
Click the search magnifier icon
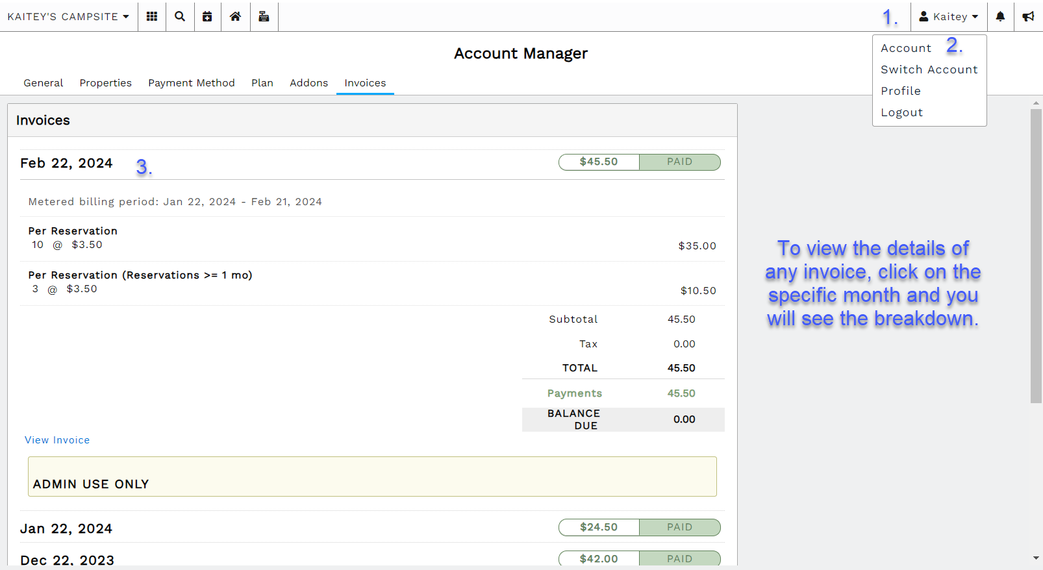tap(180, 16)
